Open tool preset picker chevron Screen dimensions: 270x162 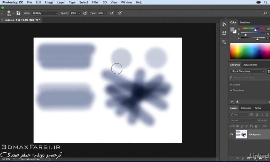[1, 13]
